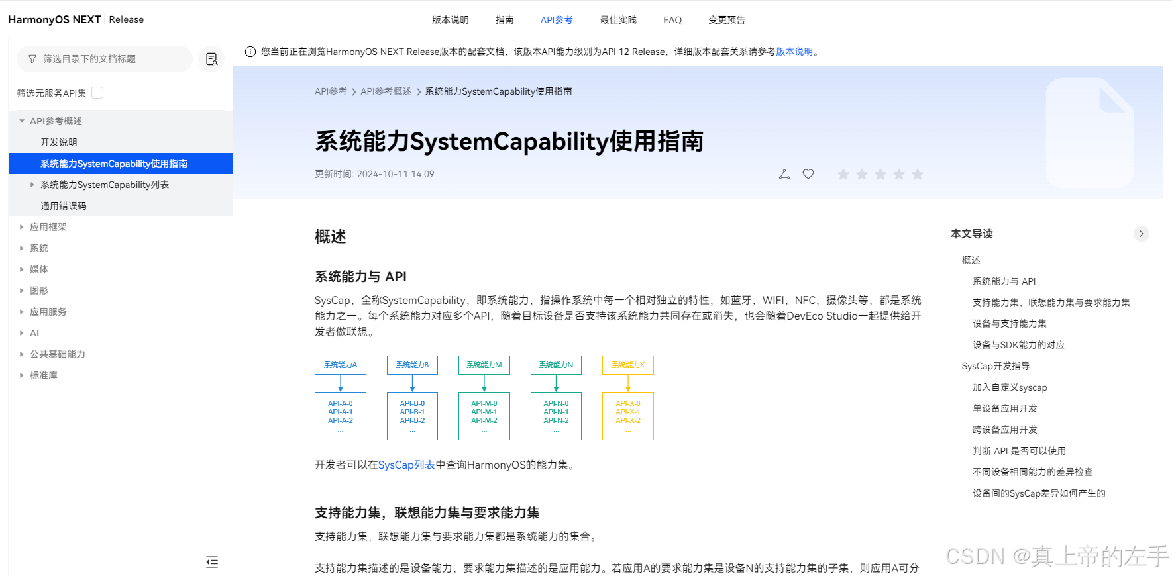Collapse the API参考概述 tree section
1172x576 pixels.
(22, 121)
